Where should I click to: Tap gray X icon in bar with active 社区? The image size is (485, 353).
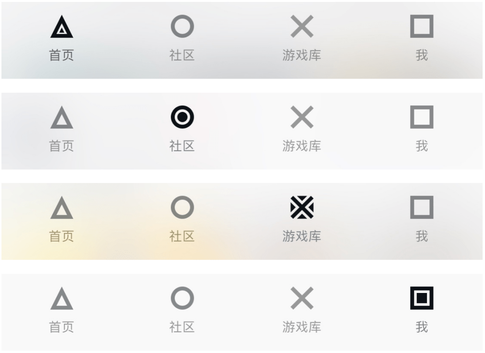[302, 117]
